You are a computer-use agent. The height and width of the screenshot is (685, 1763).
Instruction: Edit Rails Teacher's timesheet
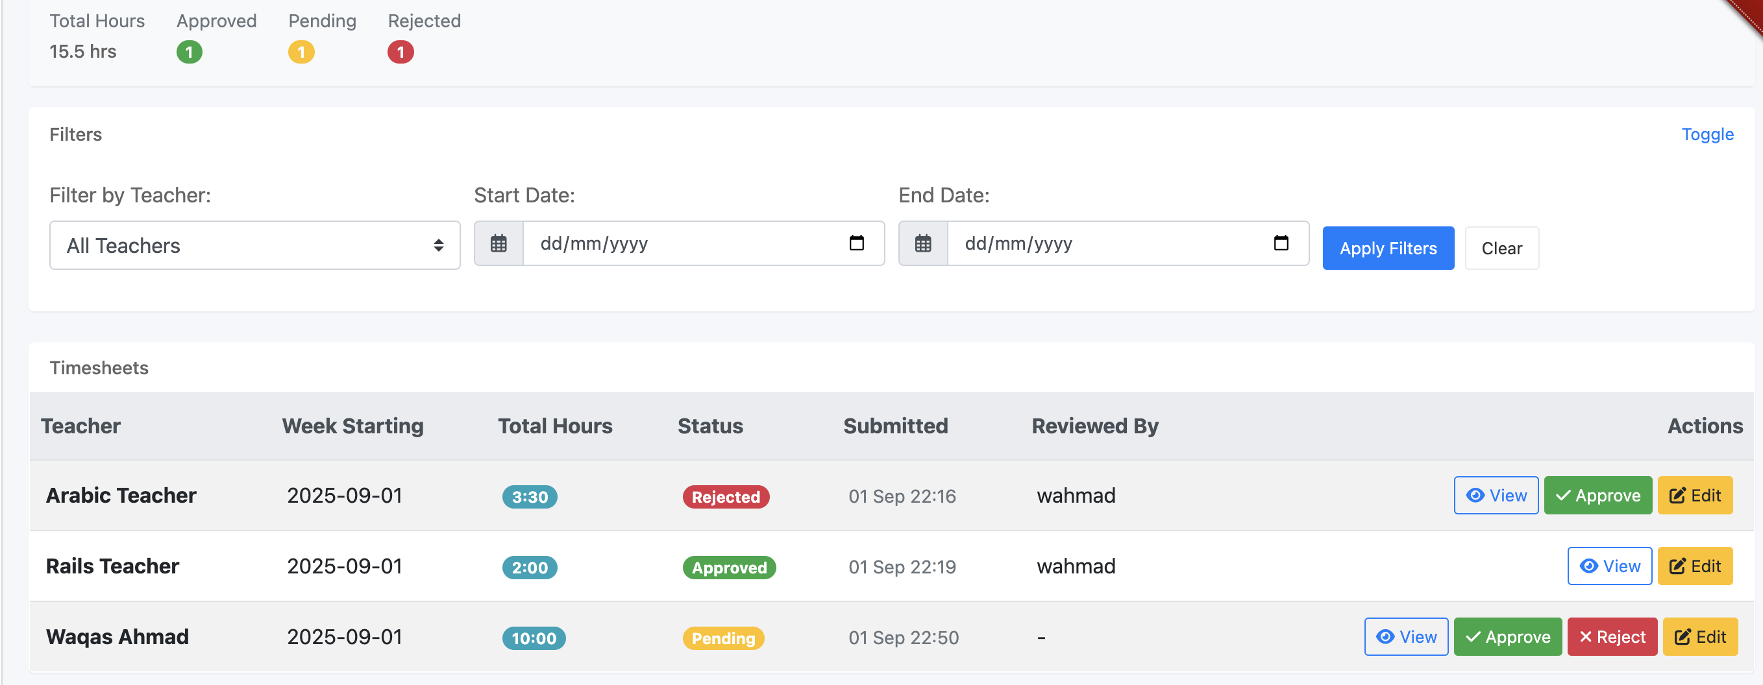tap(1695, 566)
